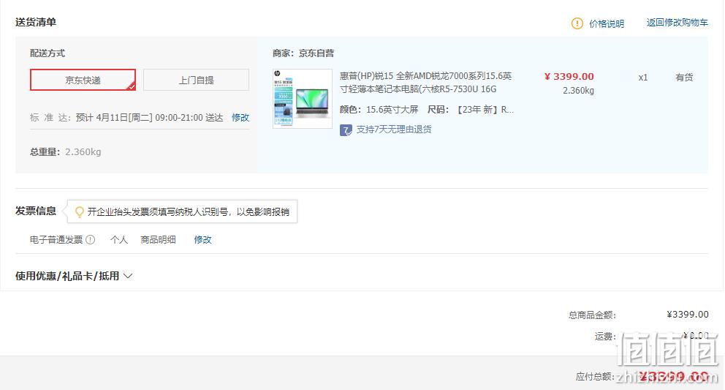This screenshot has height=390, width=725.
Task: Open the 惠普(HP)锐15 product title link
Action: (x=426, y=83)
